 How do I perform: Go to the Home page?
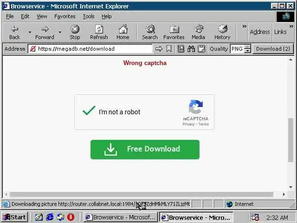(x=123, y=32)
